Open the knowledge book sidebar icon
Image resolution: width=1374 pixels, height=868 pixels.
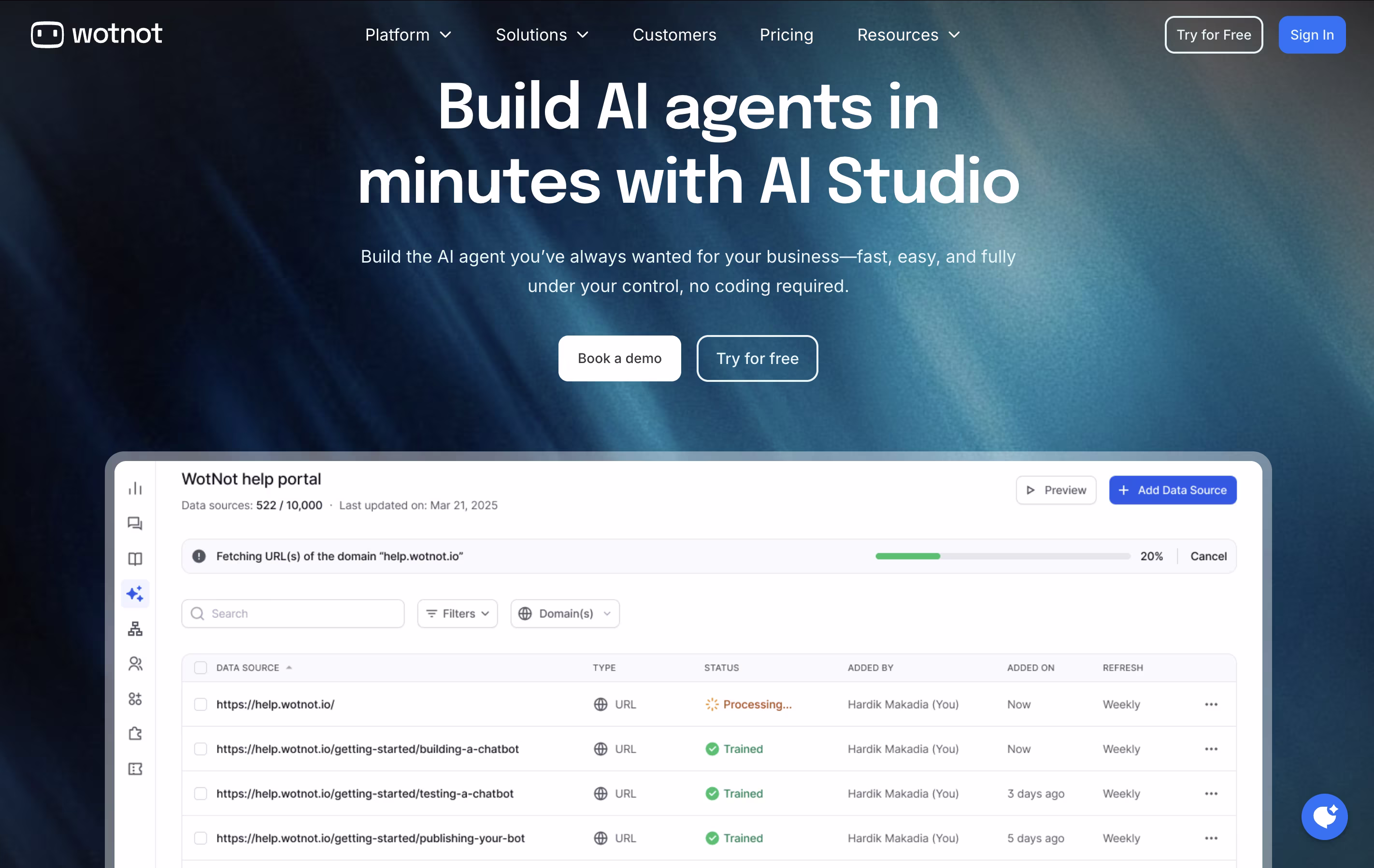click(x=135, y=559)
